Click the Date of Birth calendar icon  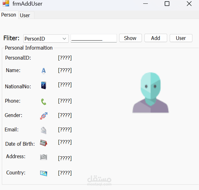(x=44, y=143)
